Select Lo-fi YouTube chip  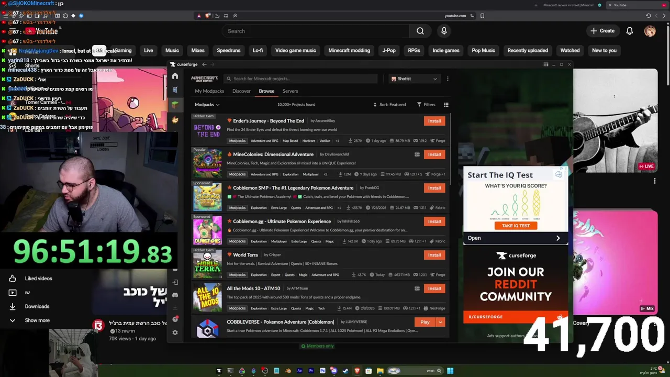[258, 50]
